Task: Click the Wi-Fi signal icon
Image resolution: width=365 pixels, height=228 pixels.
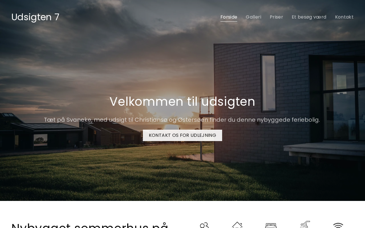Action: pyautogui.click(x=338, y=225)
